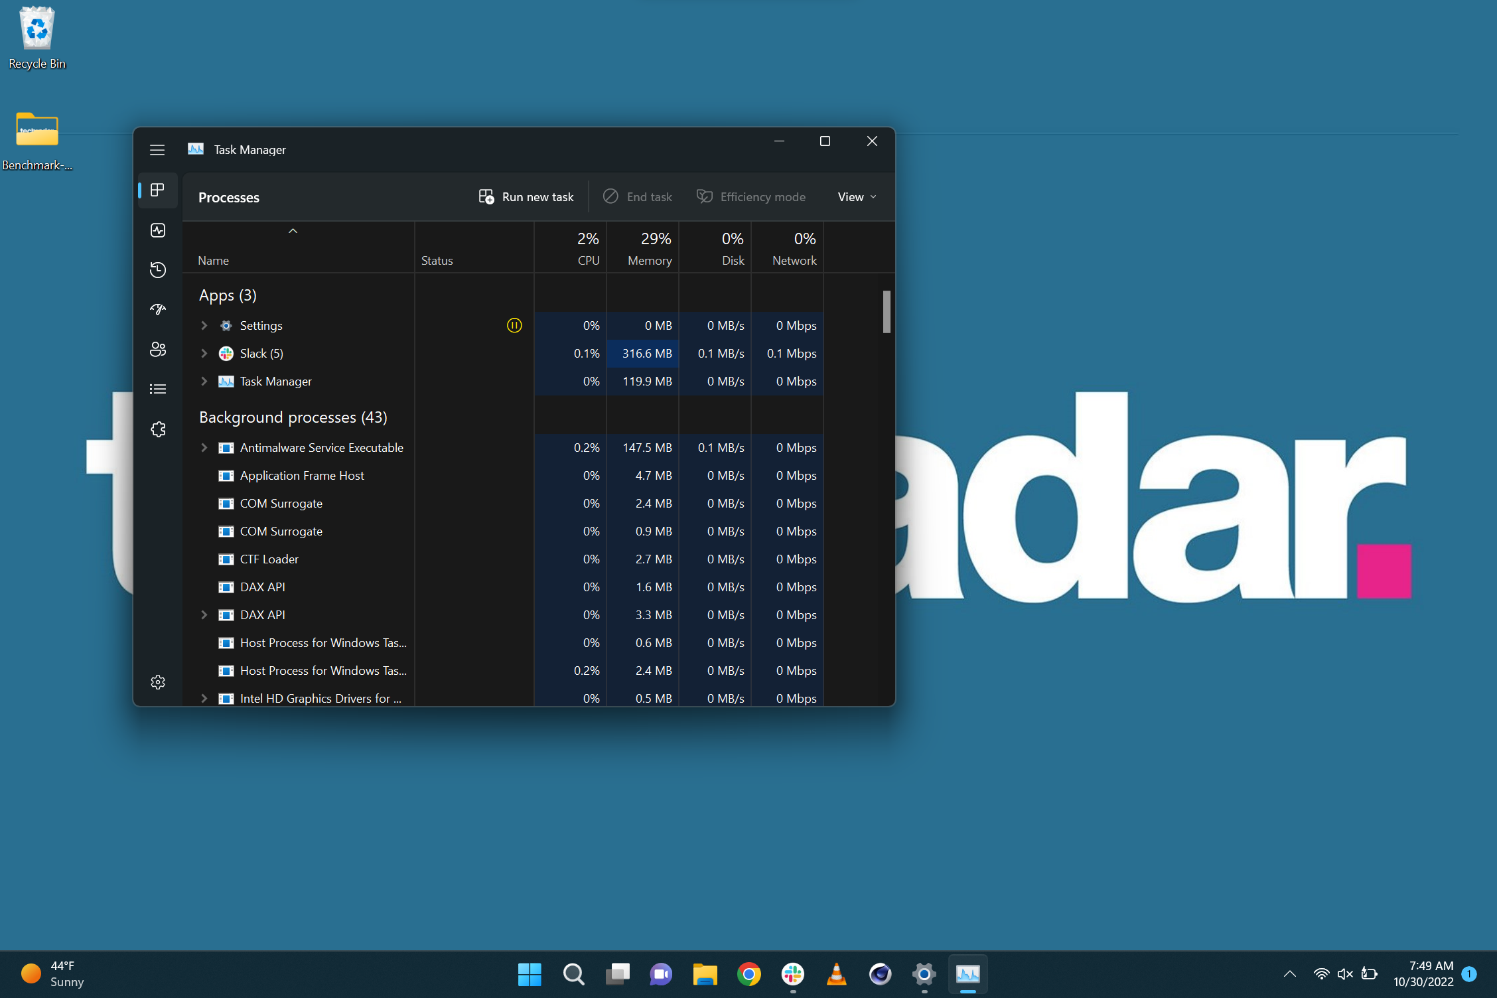Click the Processes panel icon in sidebar
Viewport: 1497px width, 998px height.
[x=158, y=192]
